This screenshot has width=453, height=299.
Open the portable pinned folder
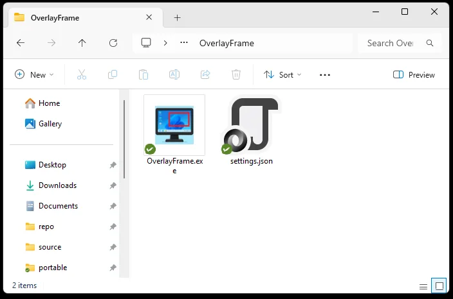(x=46, y=268)
